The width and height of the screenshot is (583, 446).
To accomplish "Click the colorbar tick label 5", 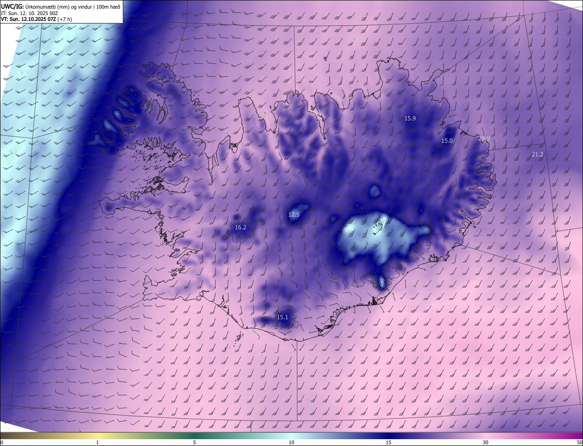I will (194, 442).
